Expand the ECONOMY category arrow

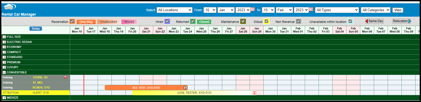(x=4, y=47)
